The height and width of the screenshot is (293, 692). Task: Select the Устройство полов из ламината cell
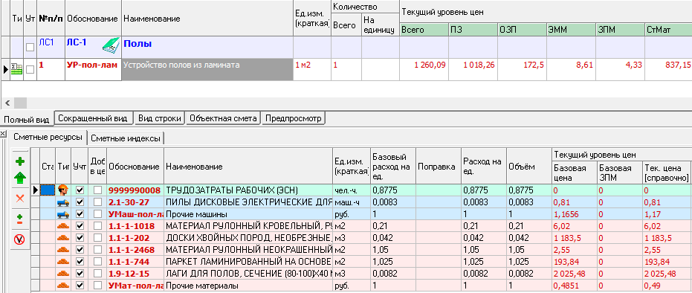click(207, 69)
